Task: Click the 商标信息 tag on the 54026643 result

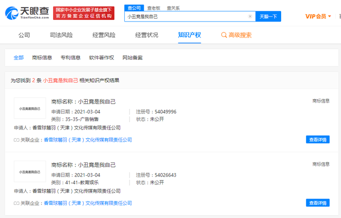Action: (321, 164)
